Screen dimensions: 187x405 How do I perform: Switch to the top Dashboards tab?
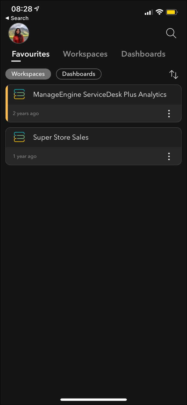pyautogui.click(x=143, y=54)
